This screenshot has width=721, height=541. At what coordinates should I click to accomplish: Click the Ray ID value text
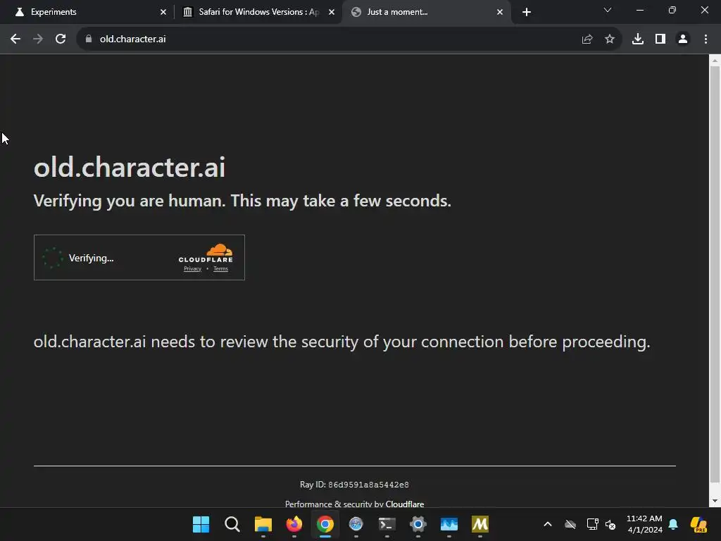368,485
